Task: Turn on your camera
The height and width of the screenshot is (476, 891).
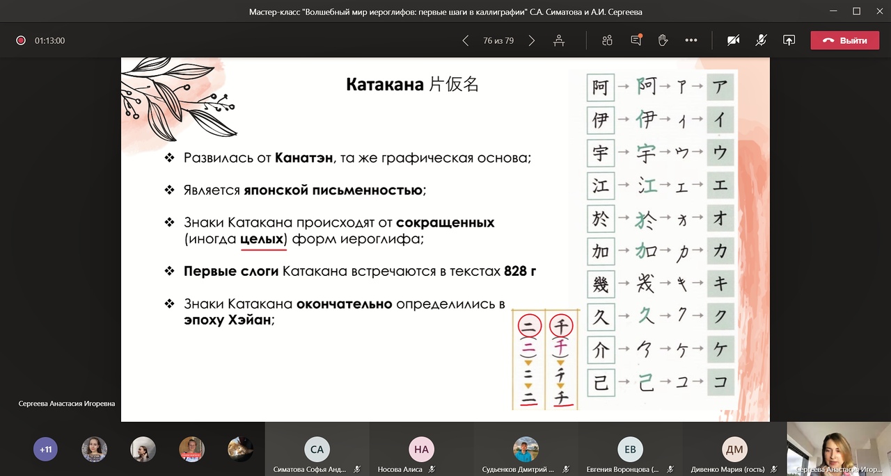Action: pos(733,40)
